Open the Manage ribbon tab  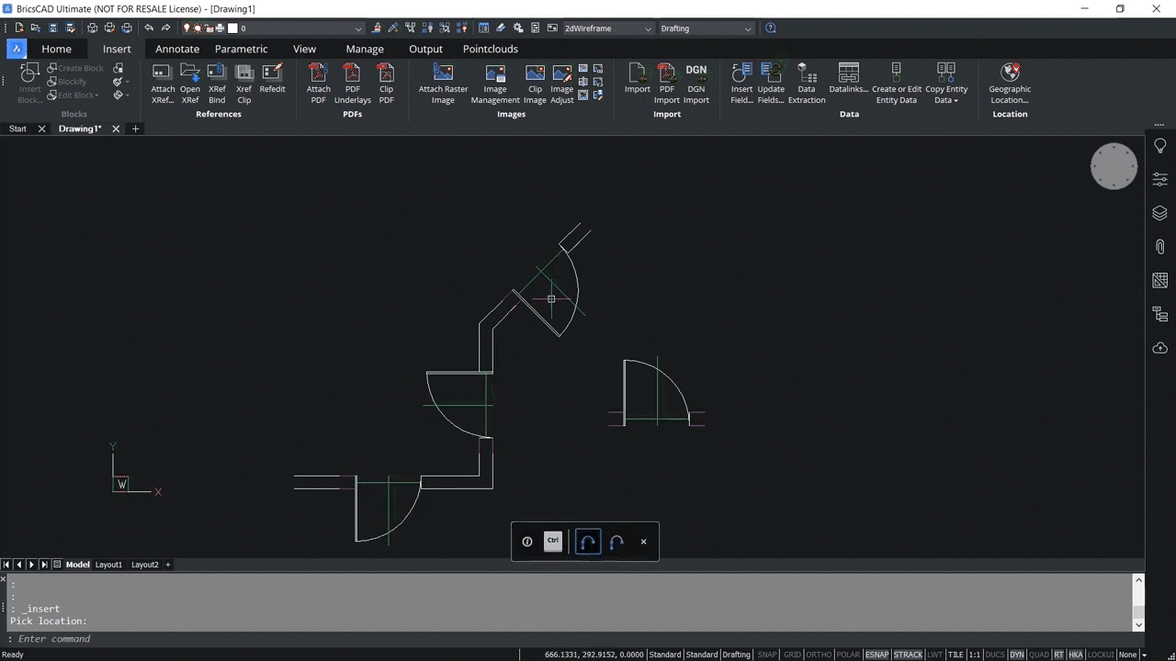click(x=365, y=49)
